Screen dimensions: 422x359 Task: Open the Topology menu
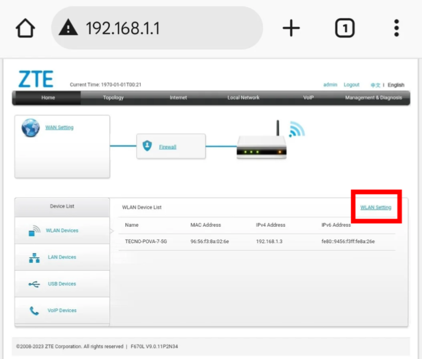coord(113,98)
